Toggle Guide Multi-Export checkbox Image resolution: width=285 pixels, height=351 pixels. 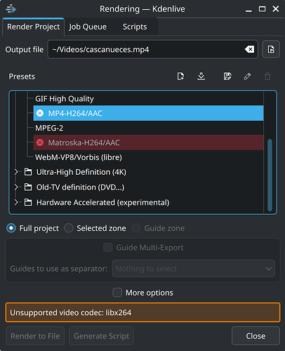tap(108, 247)
